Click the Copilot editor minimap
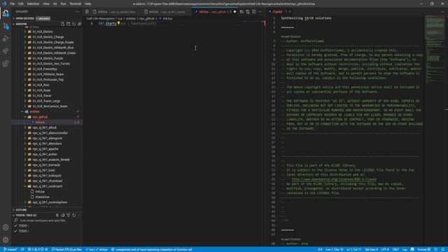 (435, 50)
